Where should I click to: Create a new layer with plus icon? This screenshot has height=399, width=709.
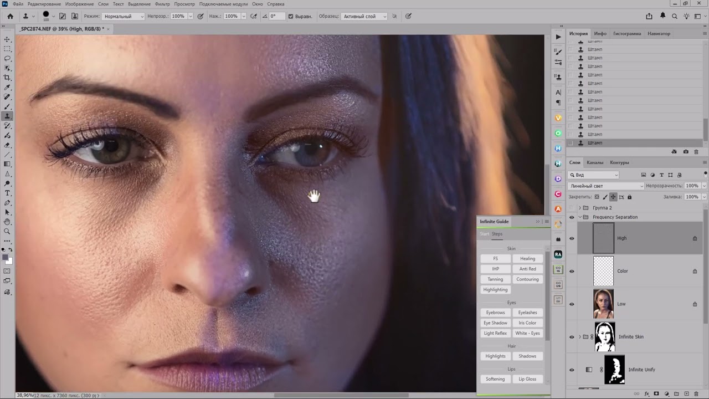[x=687, y=393]
